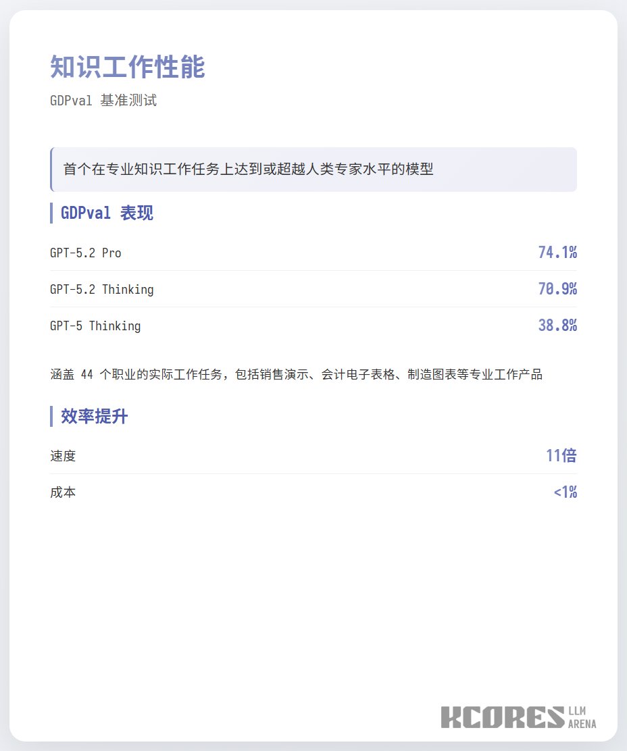Click the divider line under GPT-5.2 Pro row
This screenshot has width=627, height=751.
coord(313,270)
